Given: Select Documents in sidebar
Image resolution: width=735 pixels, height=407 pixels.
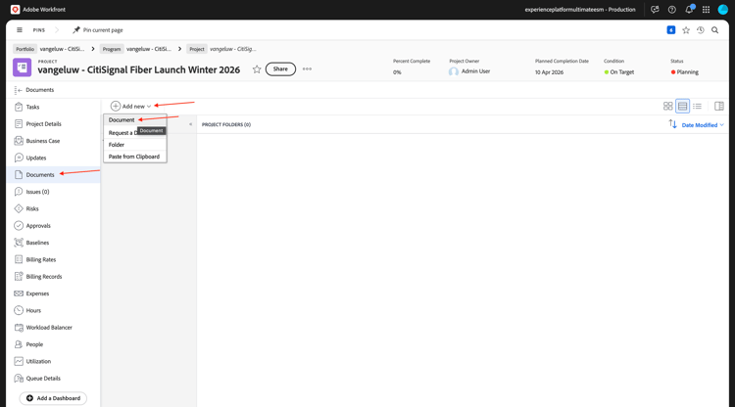Looking at the screenshot, I should coord(54,174).
